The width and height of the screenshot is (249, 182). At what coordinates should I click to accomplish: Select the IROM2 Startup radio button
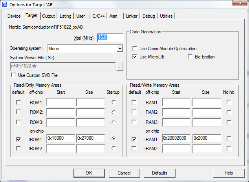(114, 148)
